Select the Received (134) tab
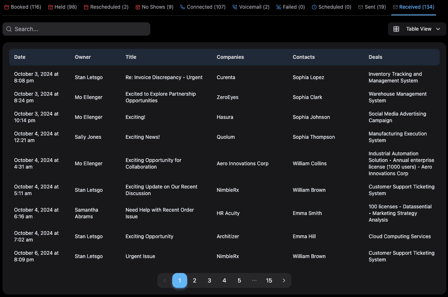This screenshot has width=448, height=297. (x=414, y=7)
